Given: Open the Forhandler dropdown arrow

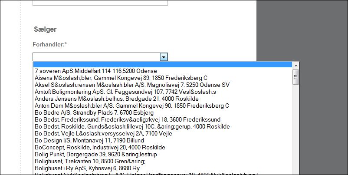Looking at the screenshot, I should [x=164, y=57].
